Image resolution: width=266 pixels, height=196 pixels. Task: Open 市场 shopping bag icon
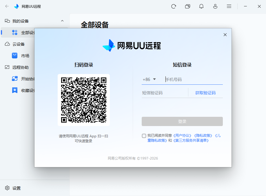pos(14,56)
